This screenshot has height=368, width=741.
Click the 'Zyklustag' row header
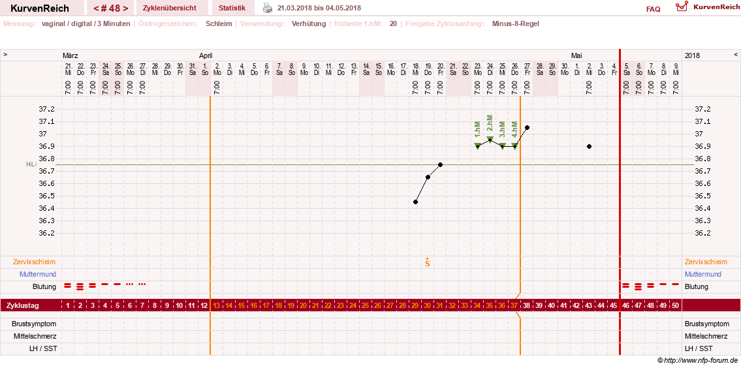23,305
